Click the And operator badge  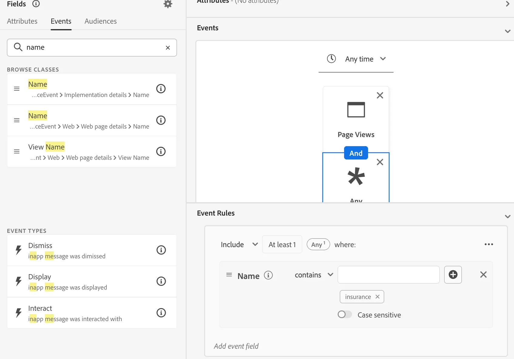356,153
